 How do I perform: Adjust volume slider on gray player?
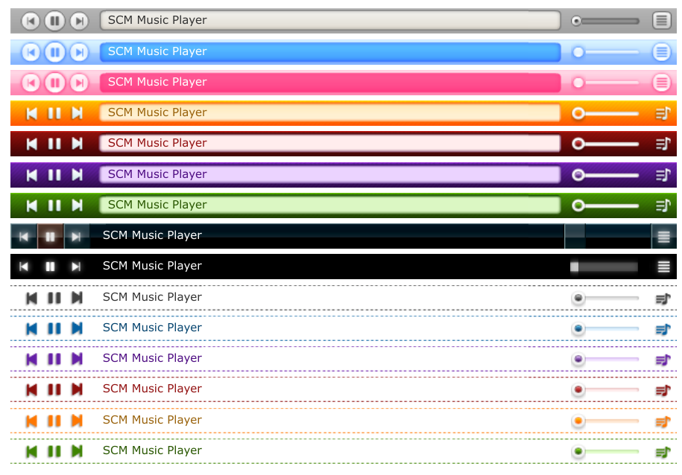click(605, 21)
